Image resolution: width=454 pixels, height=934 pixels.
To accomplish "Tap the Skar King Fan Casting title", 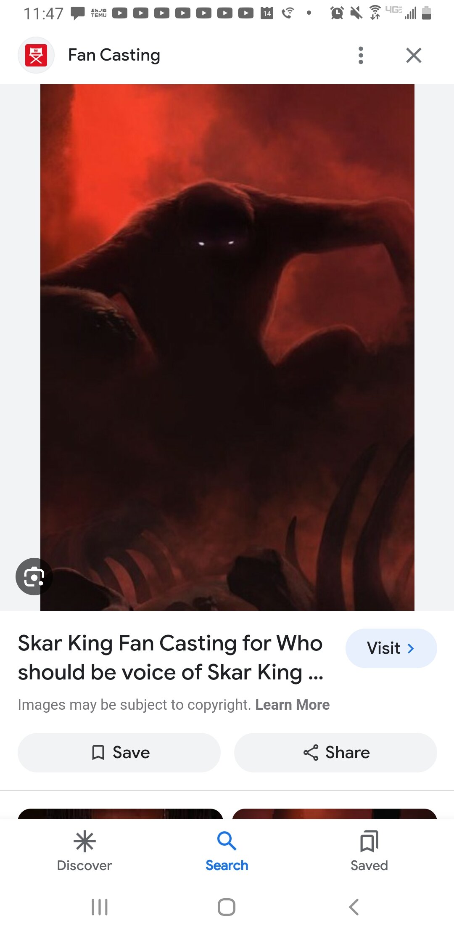I will pos(171,658).
